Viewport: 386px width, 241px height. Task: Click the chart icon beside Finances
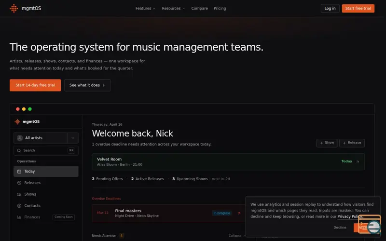(x=19, y=217)
